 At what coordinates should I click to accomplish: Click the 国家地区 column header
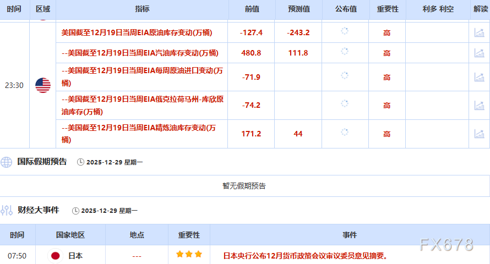point(70,235)
